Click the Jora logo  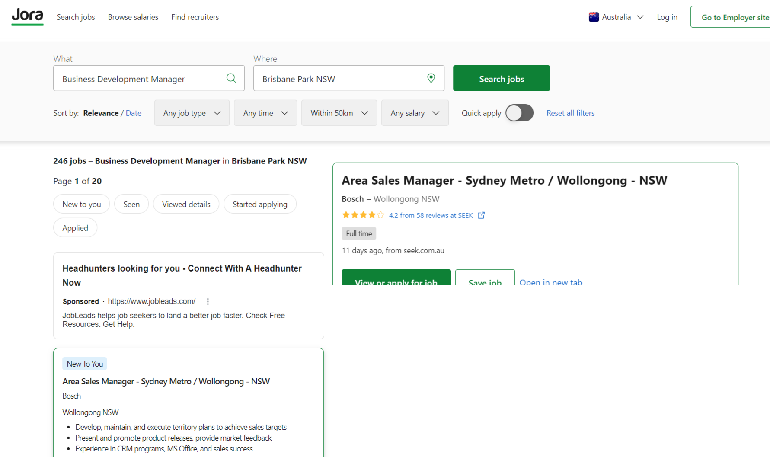tap(27, 16)
